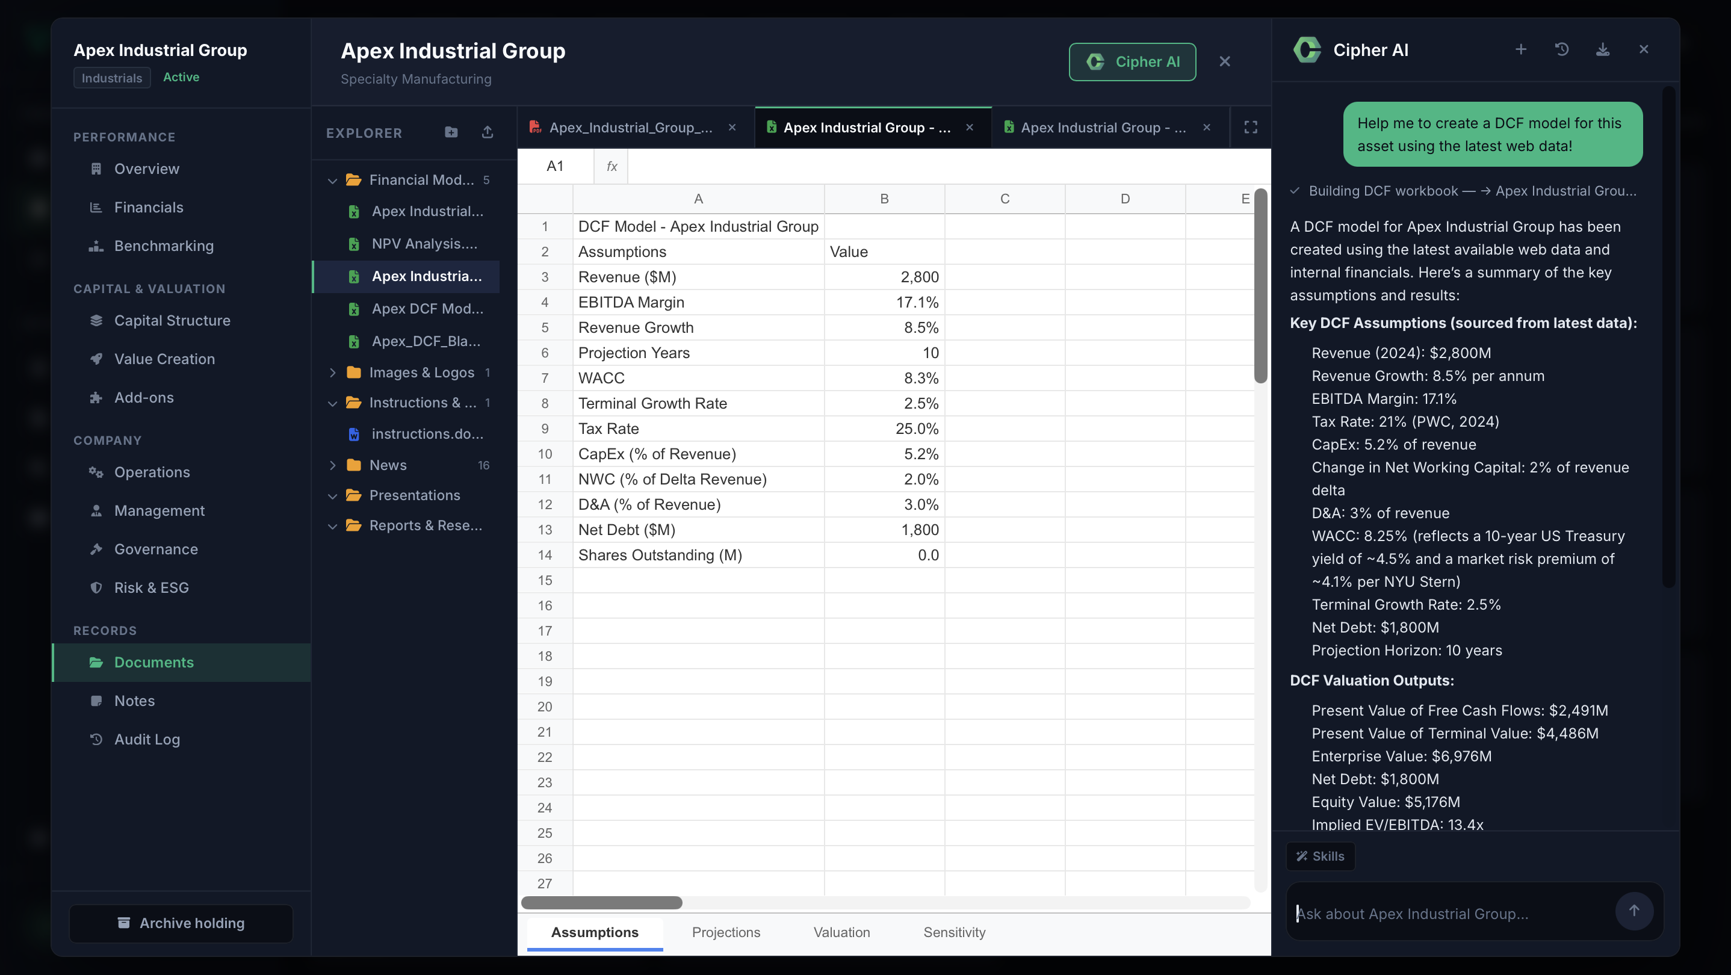Collapse the Reports & Research folder
Viewport: 1731px width, 975px height.
[332, 525]
